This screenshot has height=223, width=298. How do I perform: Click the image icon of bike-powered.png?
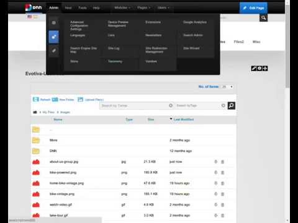pyautogui.click(x=36, y=172)
